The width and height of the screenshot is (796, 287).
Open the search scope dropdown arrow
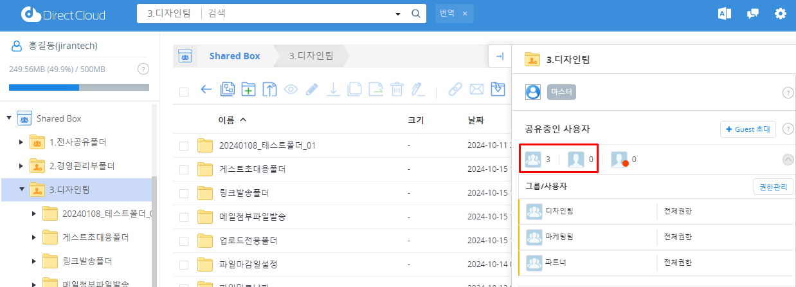398,14
